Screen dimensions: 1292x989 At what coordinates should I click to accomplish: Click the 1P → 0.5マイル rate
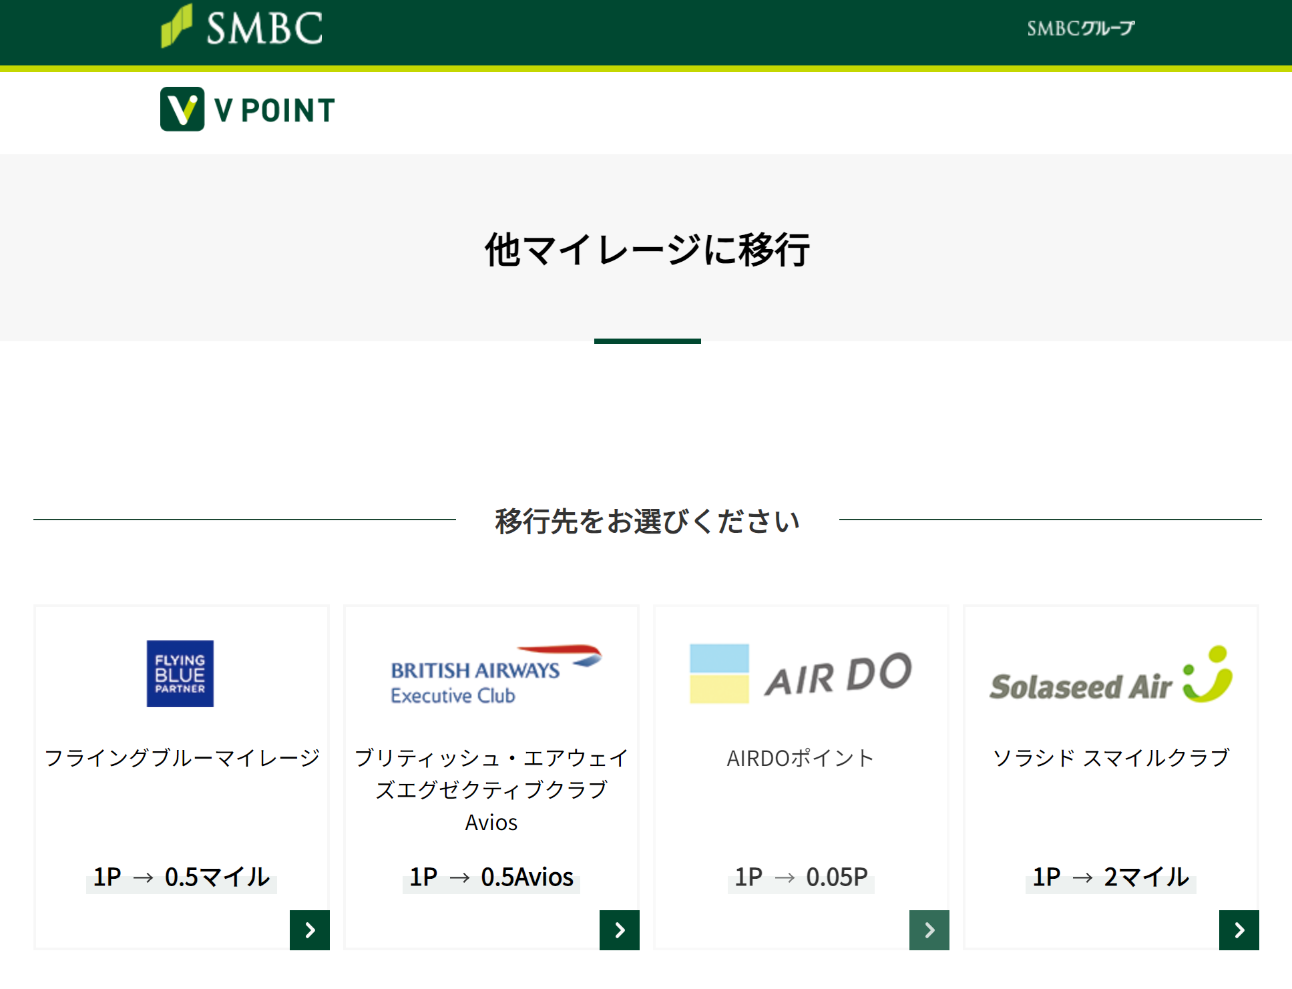click(182, 877)
